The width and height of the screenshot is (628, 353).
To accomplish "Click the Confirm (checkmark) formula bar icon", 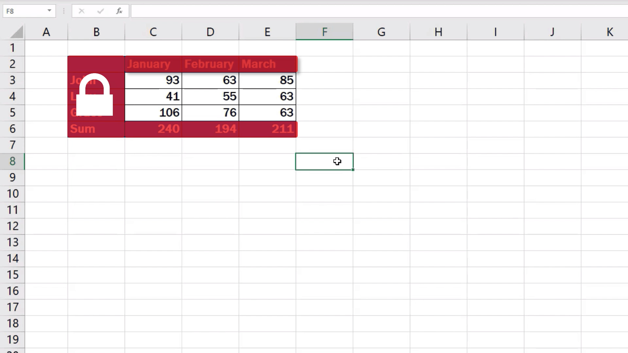I will coord(100,11).
